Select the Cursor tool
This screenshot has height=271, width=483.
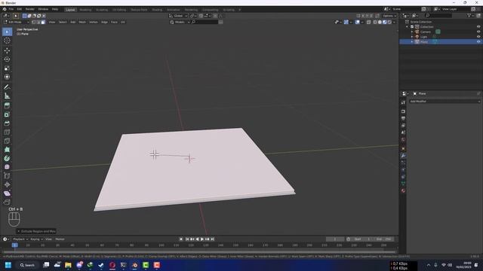click(x=7, y=41)
